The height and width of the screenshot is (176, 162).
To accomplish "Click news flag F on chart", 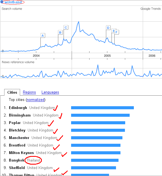I will [117, 32].
